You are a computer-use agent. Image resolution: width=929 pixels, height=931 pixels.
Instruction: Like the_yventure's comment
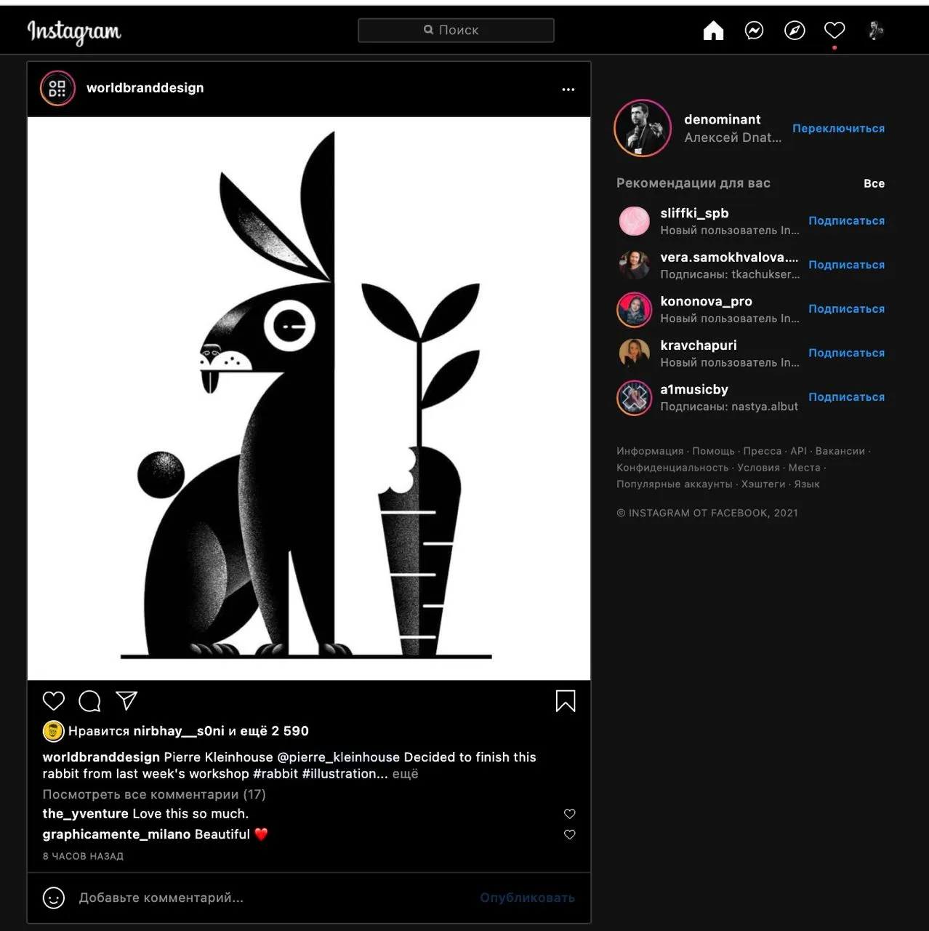570,814
